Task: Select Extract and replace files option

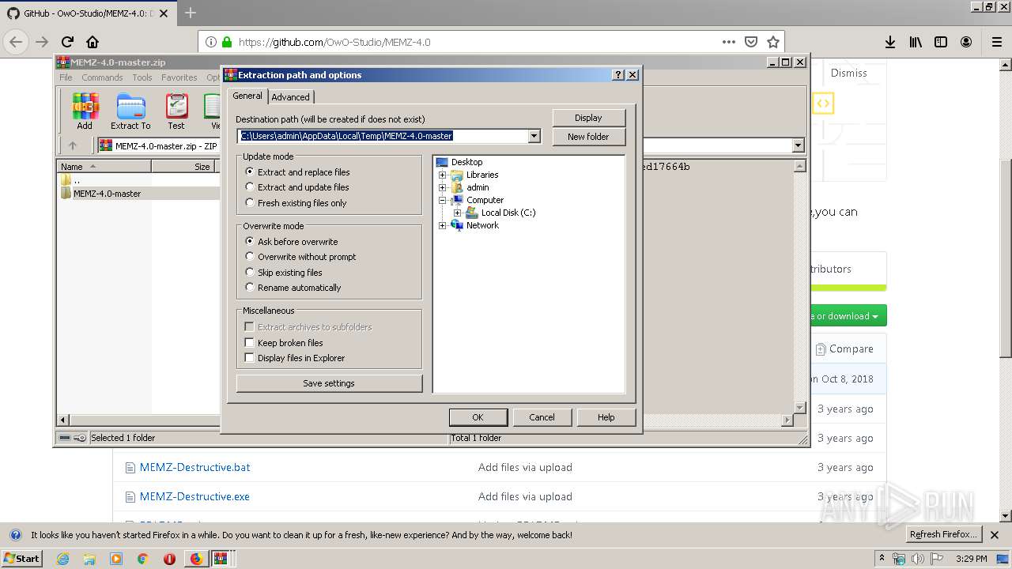Action: pos(298,172)
